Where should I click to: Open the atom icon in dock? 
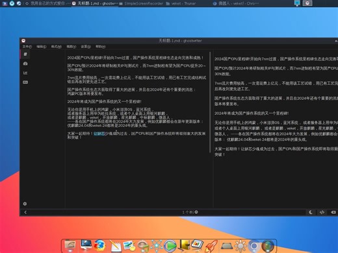click(156, 246)
